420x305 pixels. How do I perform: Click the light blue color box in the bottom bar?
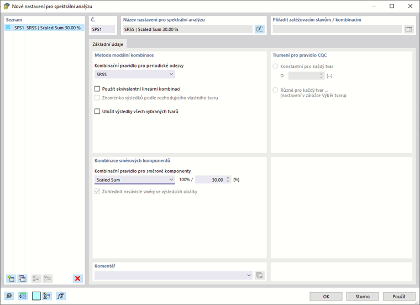36,296
